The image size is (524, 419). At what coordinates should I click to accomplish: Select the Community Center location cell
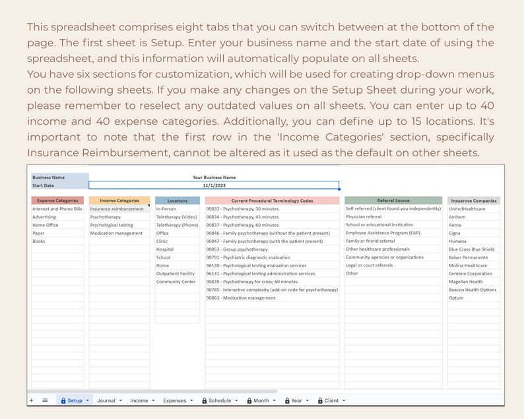point(178,281)
